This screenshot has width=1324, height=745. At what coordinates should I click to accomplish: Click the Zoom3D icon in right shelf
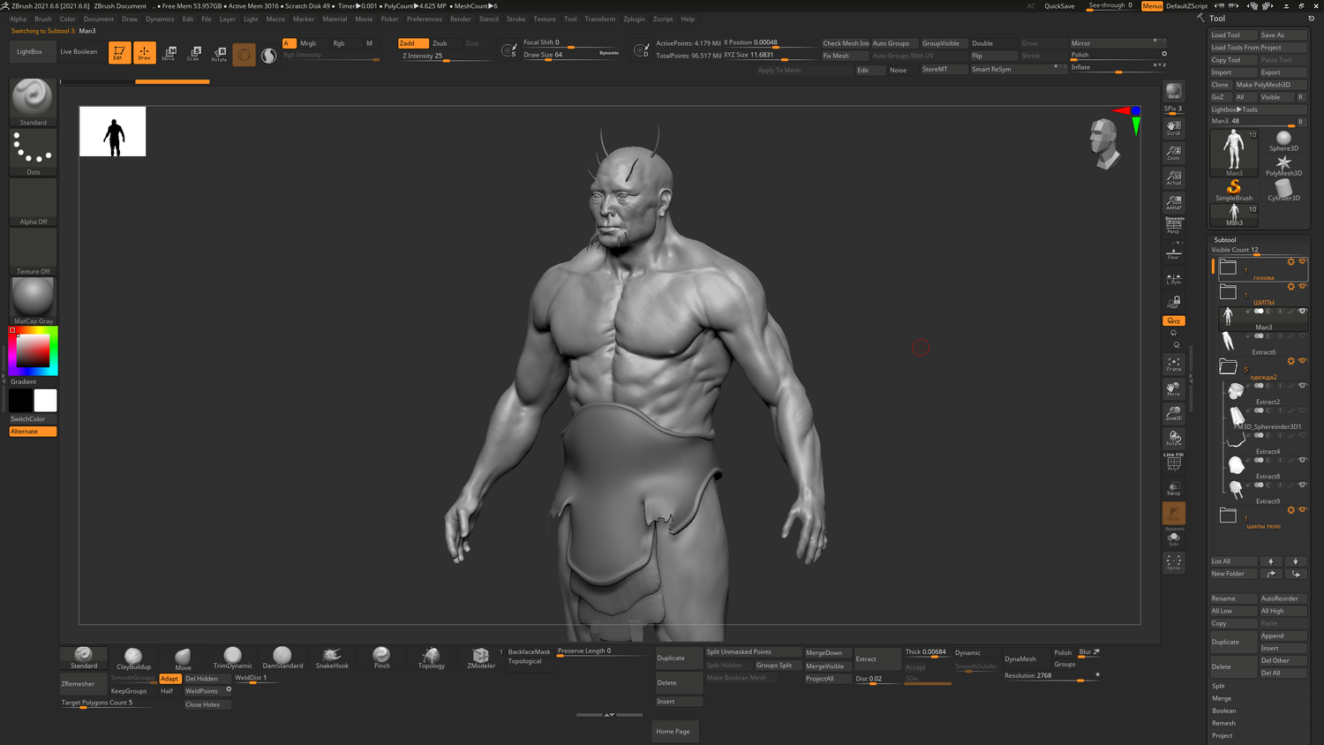(1173, 413)
